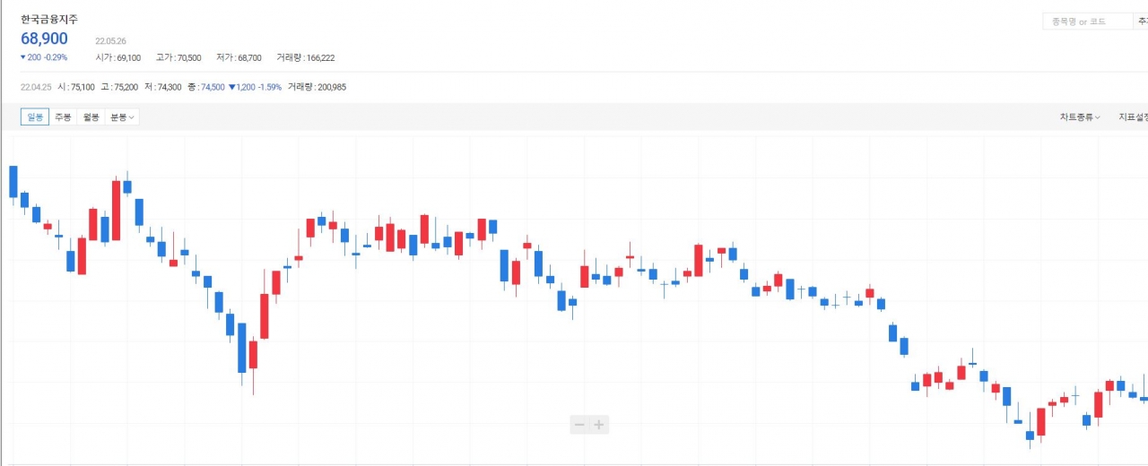
Task: Focus the 종목명 or 코드 search field
Action: click(x=1087, y=22)
